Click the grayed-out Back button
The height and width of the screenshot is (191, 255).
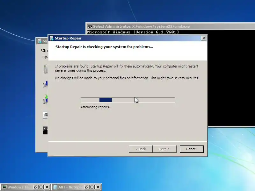click(x=141, y=149)
